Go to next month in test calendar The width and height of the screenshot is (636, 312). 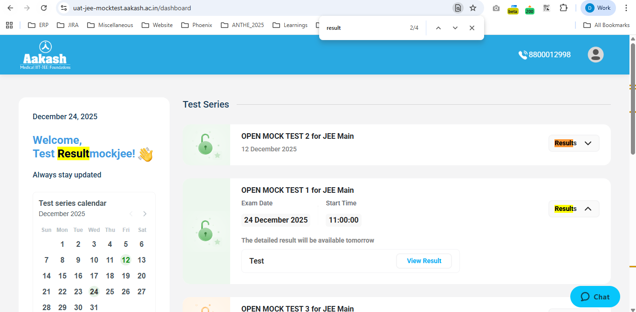[x=145, y=214]
